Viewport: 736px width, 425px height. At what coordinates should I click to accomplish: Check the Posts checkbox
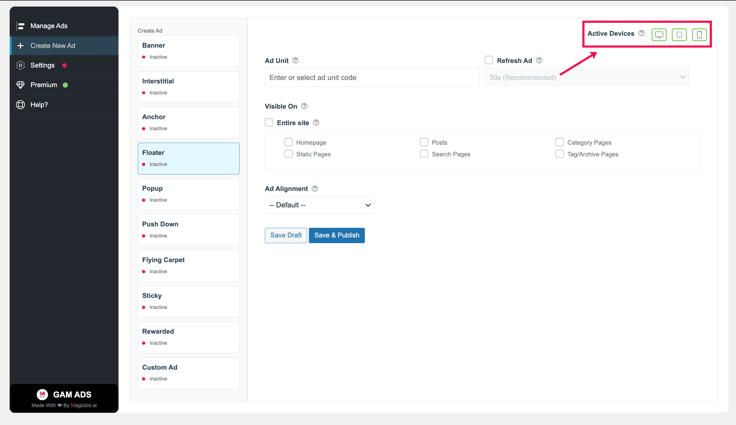pos(424,142)
